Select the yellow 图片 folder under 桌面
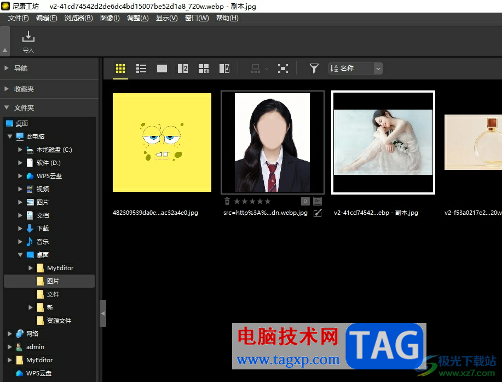This screenshot has height=382, width=502. click(49, 281)
